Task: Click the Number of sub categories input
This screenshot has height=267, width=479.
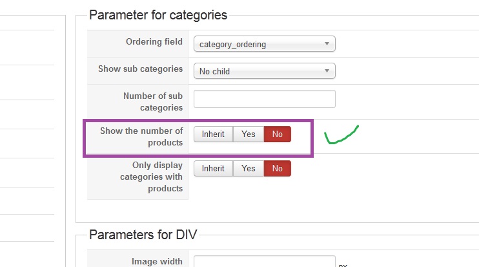Action: coord(264,99)
